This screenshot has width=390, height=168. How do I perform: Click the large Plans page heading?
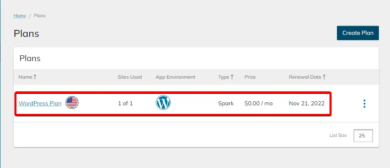point(26,33)
